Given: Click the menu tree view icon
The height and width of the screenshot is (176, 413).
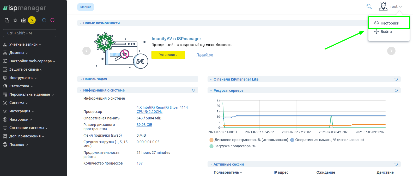Looking at the screenshot, I should 7,20.
